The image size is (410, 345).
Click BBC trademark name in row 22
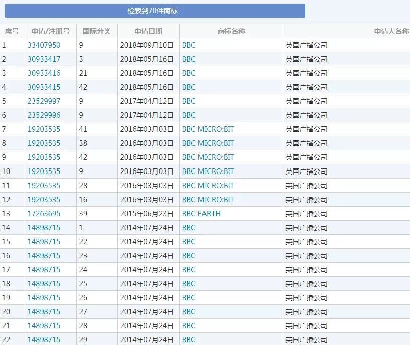coord(189,340)
